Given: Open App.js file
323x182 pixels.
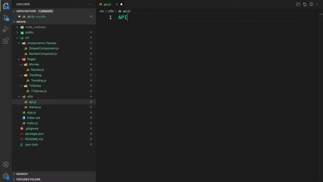Looking at the screenshot, I should pyautogui.click(x=31, y=112).
